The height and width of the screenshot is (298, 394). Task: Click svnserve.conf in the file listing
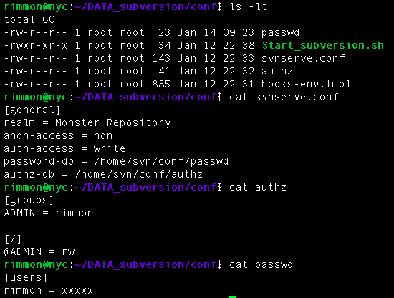[x=303, y=58]
